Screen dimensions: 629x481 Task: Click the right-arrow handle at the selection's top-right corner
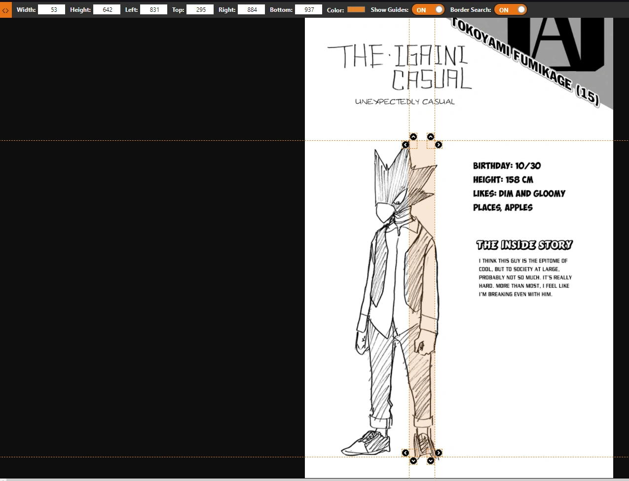[x=439, y=145]
